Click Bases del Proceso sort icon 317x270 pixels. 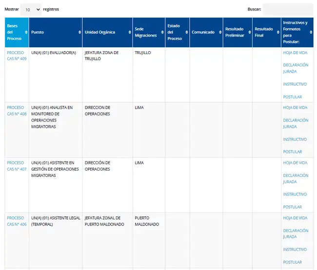(x=26, y=32)
